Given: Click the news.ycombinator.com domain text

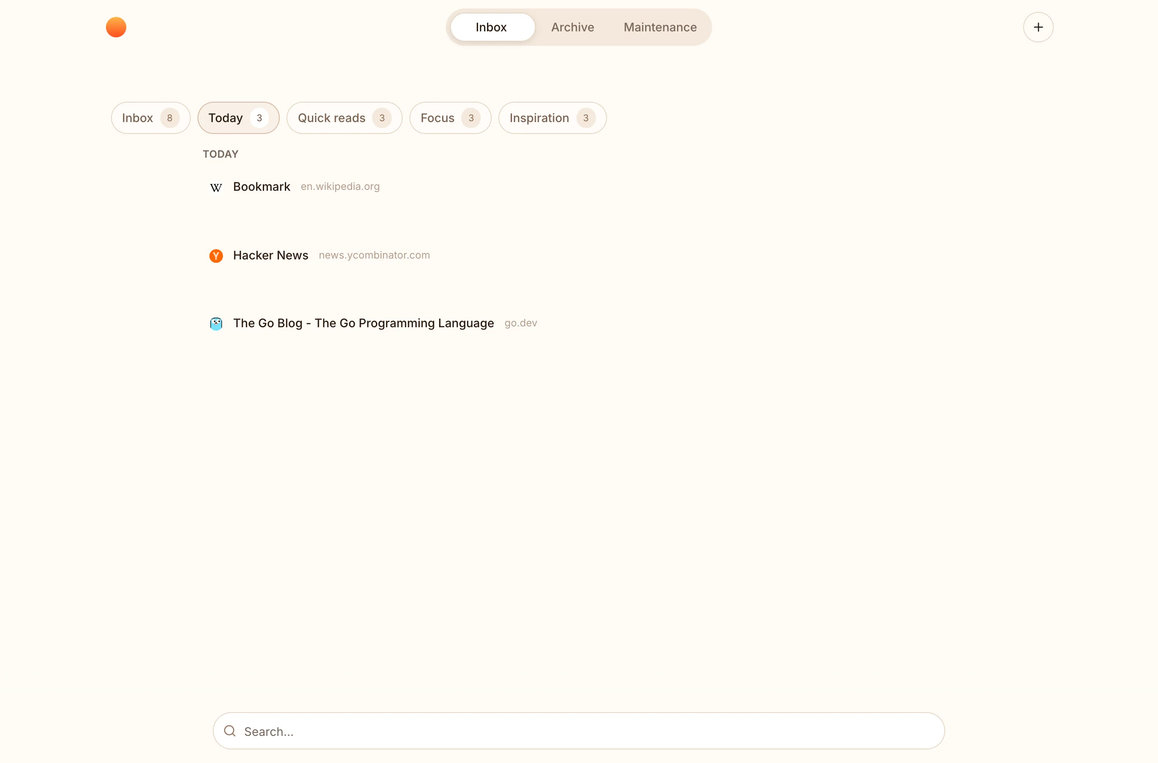Looking at the screenshot, I should click(x=374, y=255).
